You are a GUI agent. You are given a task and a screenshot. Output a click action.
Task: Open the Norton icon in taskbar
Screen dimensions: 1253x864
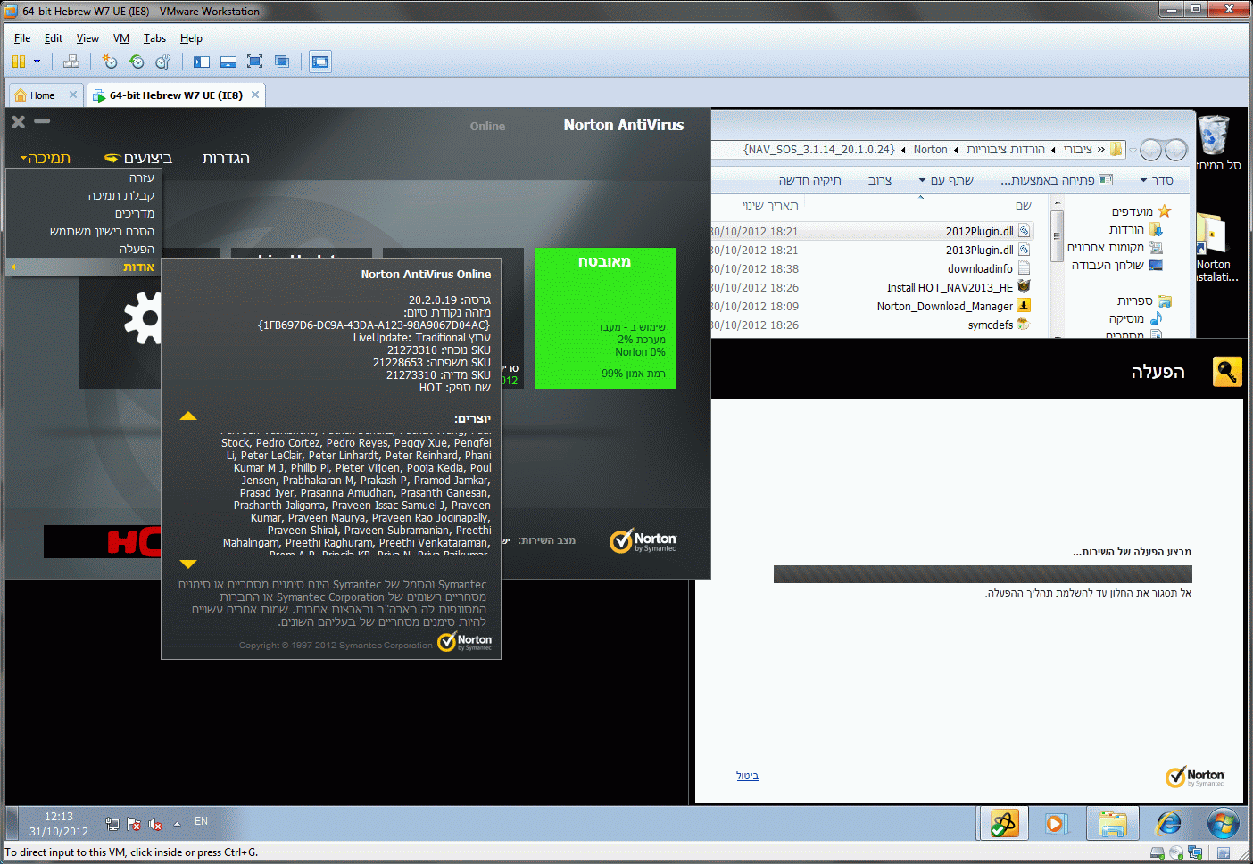1004,823
